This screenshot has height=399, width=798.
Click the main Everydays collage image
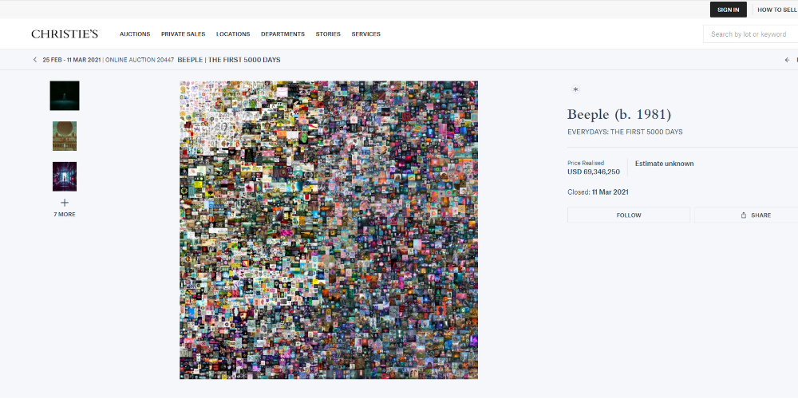(329, 230)
